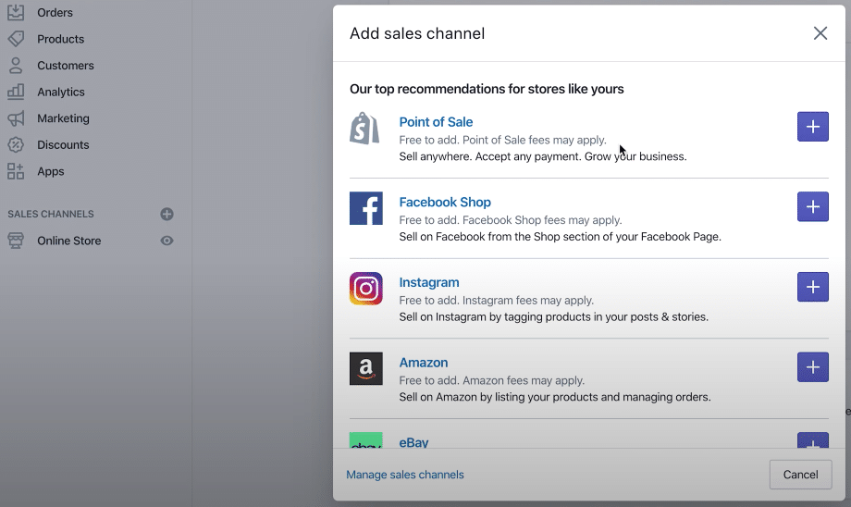Viewport: 851px width, 507px height.
Task: Click the SALES CHANNELS section heading
Action: (x=51, y=214)
